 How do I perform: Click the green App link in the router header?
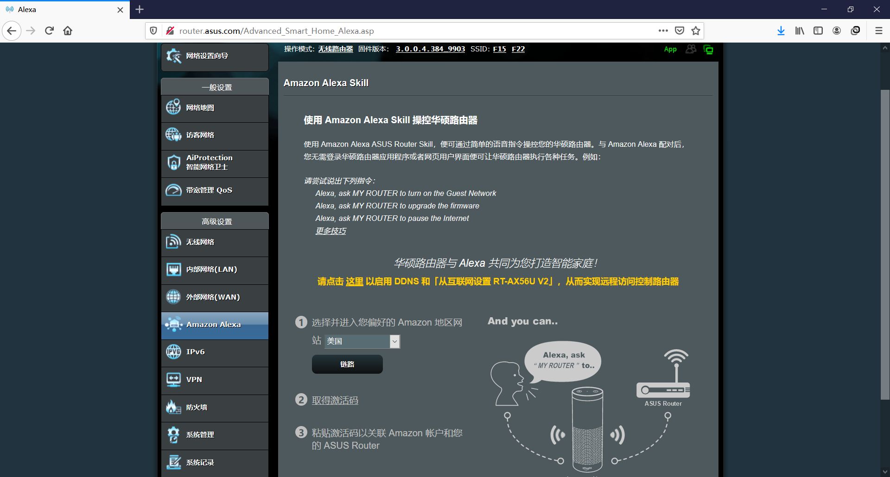(x=670, y=50)
